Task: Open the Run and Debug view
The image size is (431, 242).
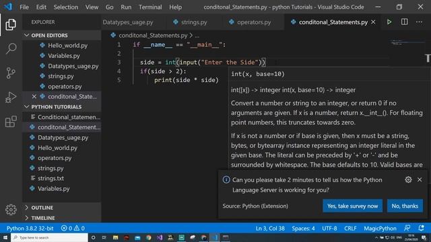Action: tap(11, 97)
